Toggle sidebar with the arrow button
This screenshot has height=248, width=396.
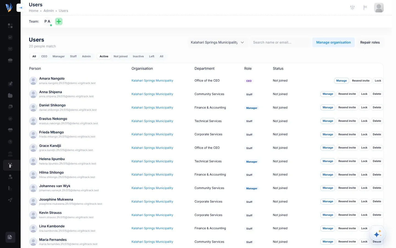[20, 8]
